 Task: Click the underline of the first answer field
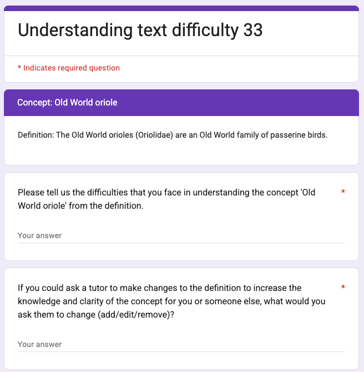coord(181,243)
